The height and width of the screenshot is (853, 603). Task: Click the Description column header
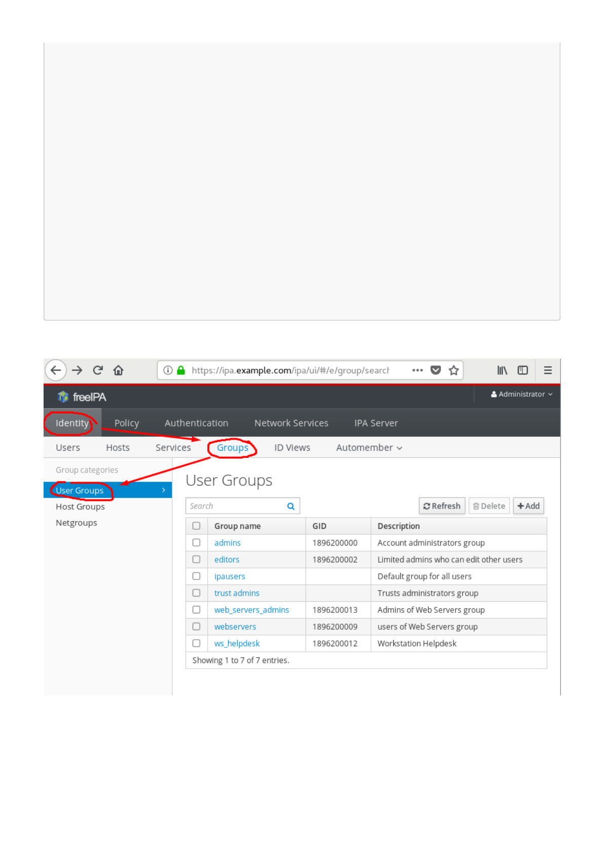[x=399, y=526]
